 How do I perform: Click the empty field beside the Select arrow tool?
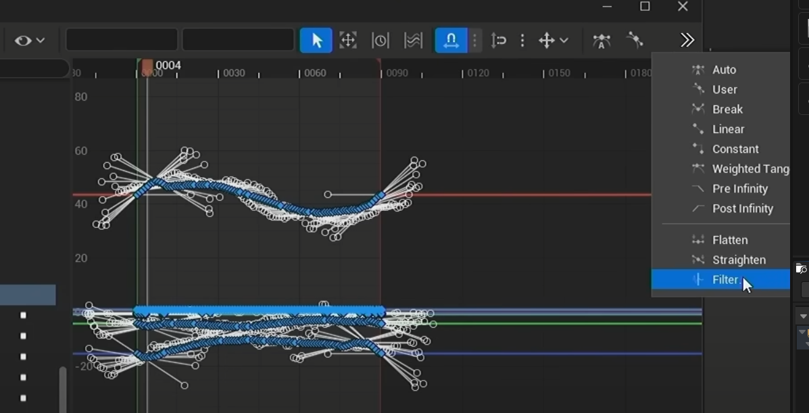[x=239, y=40]
